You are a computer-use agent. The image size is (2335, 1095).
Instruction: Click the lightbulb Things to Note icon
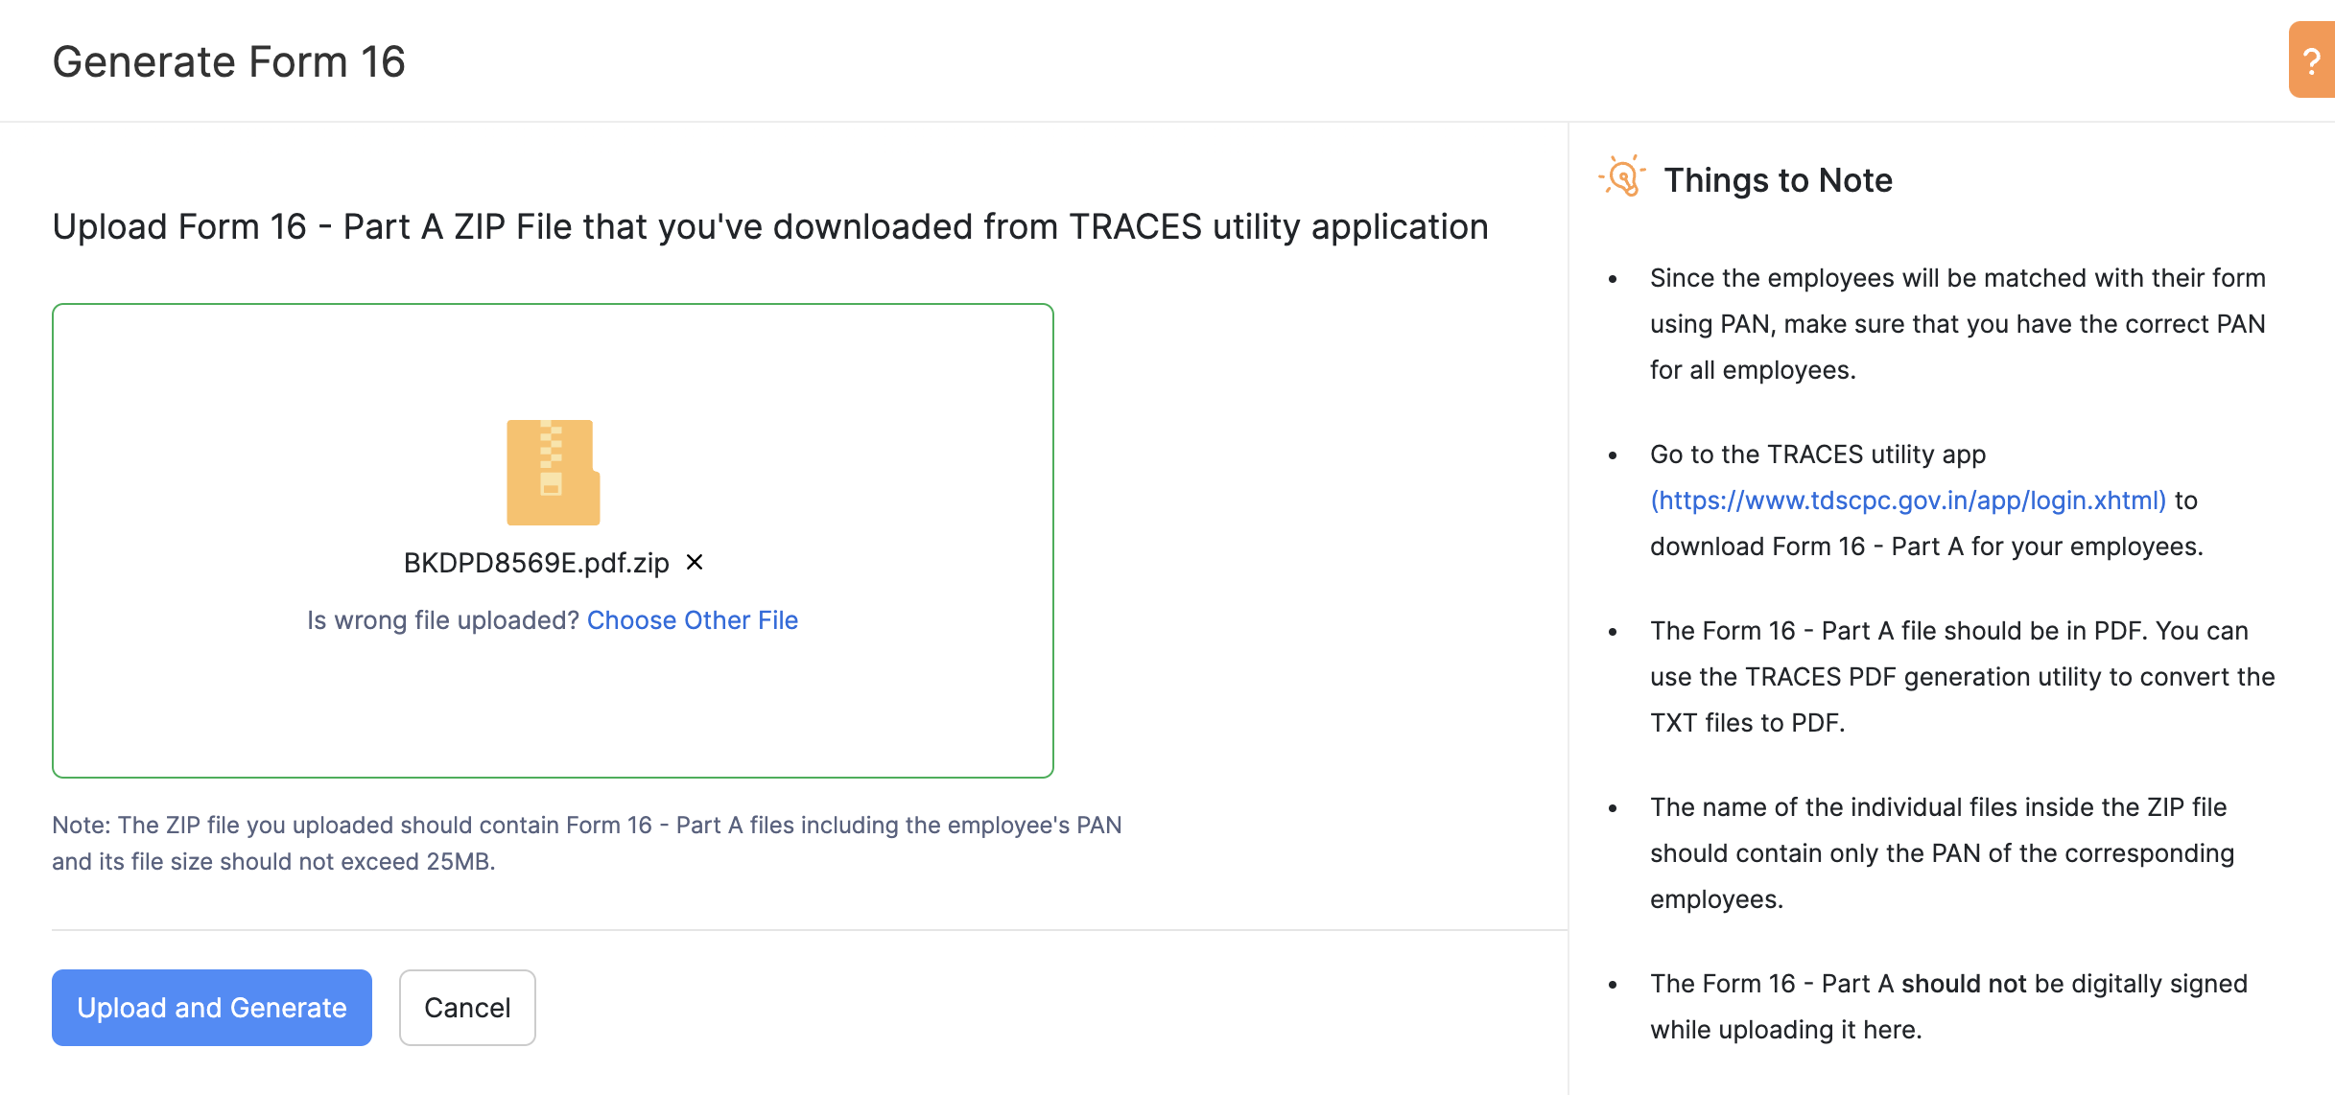click(1621, 178)
